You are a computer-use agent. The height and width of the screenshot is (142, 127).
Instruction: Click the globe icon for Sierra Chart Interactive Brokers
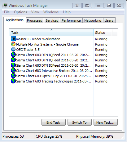(13, 70)
